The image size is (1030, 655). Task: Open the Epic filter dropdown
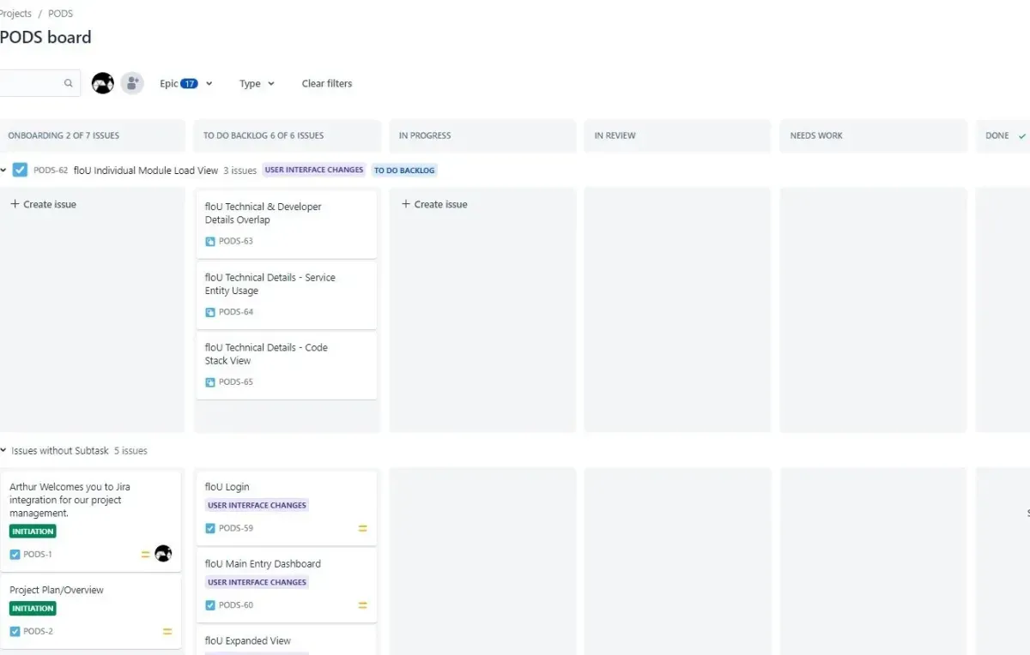coord(185,83)
